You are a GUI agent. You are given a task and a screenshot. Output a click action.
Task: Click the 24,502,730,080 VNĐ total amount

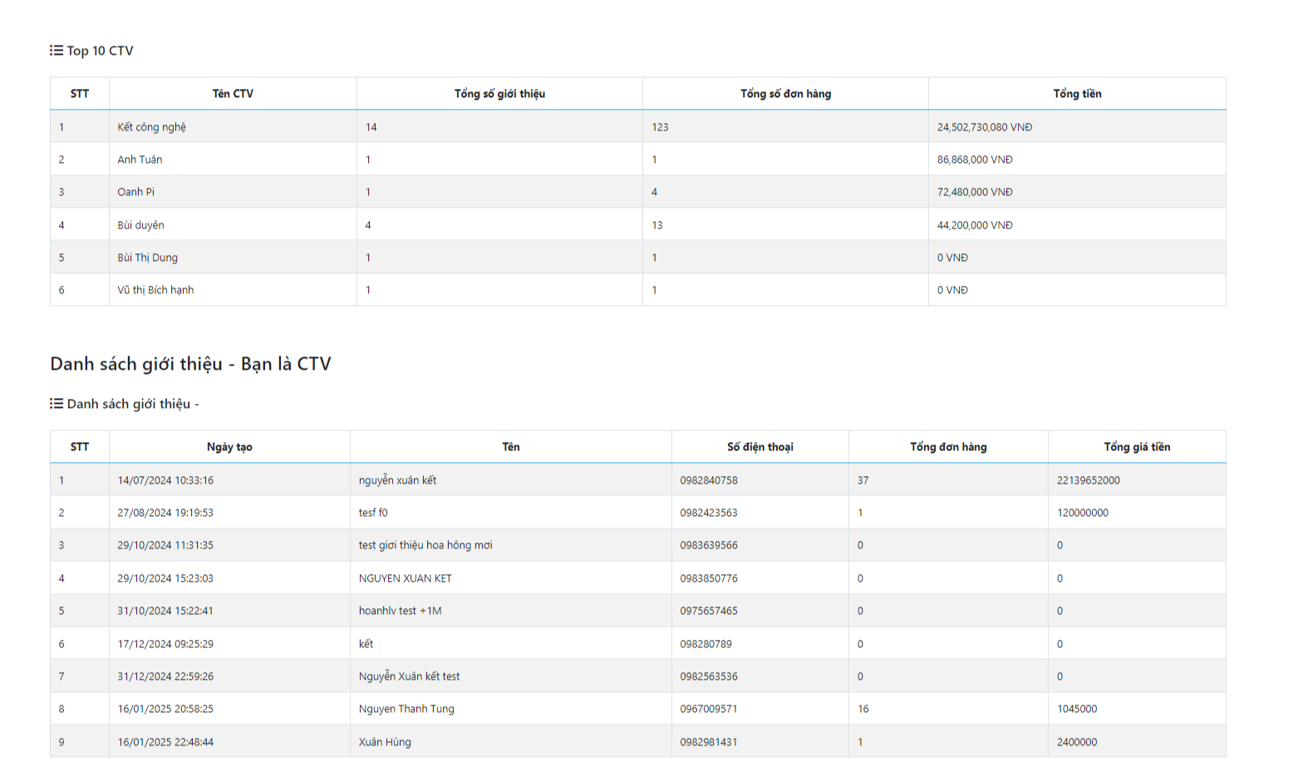pyautogui.click(x=985, y=127)
